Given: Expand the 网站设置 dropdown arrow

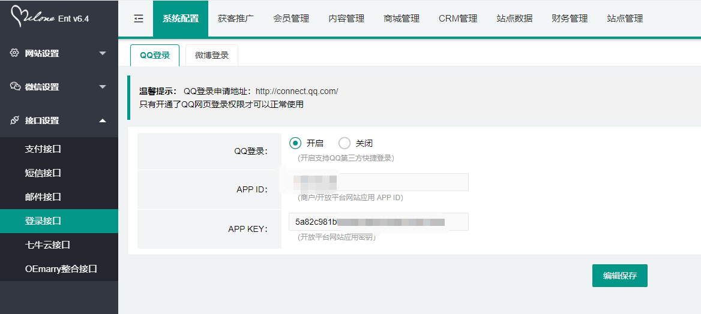Looking at the screenshot, I should (x=103, y=53).
